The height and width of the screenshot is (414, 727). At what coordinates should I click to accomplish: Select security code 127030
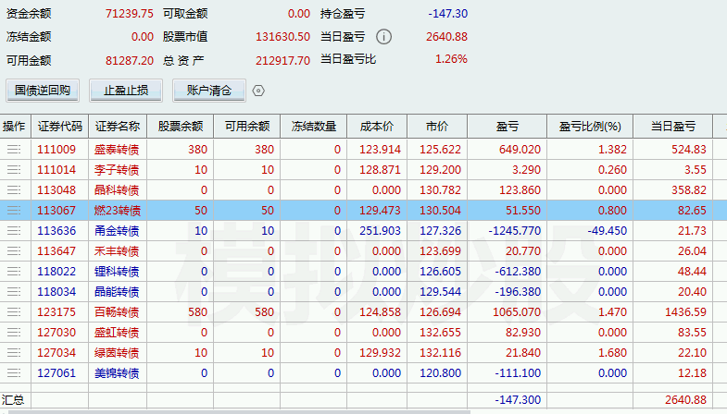tap(56, 333)
